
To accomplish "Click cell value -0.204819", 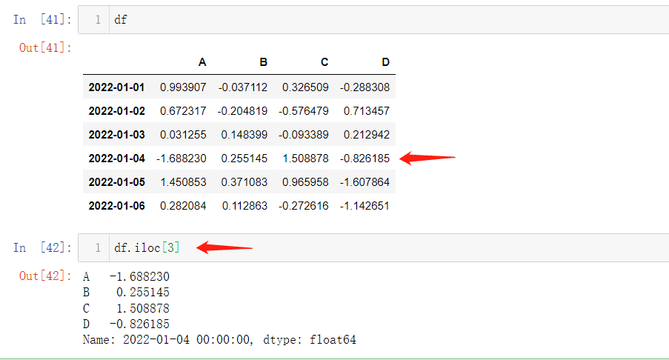I will (x=242, y=111).
